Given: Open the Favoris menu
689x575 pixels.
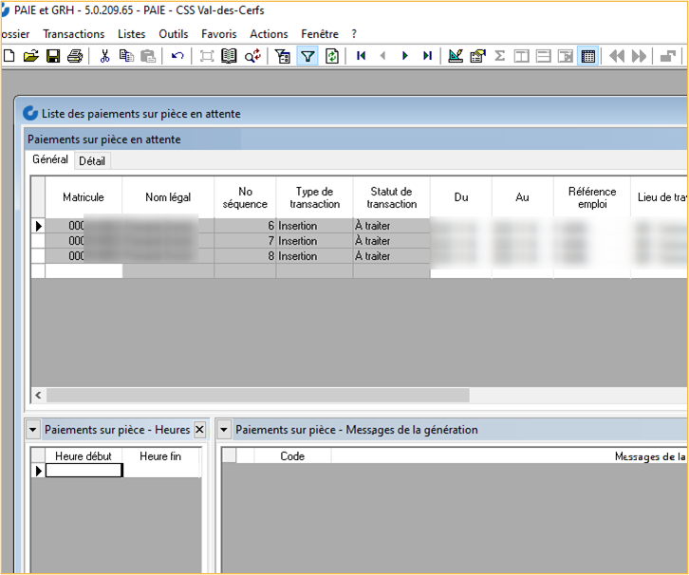Looking at the screenshot, I should point(219,34).
